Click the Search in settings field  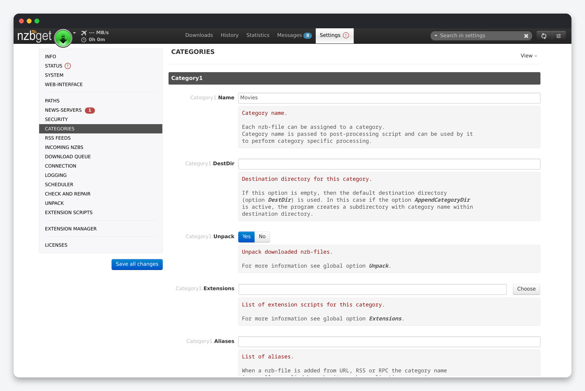click(x=480, y=36)
